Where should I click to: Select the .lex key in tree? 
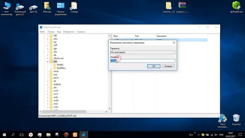click(55, 42)
